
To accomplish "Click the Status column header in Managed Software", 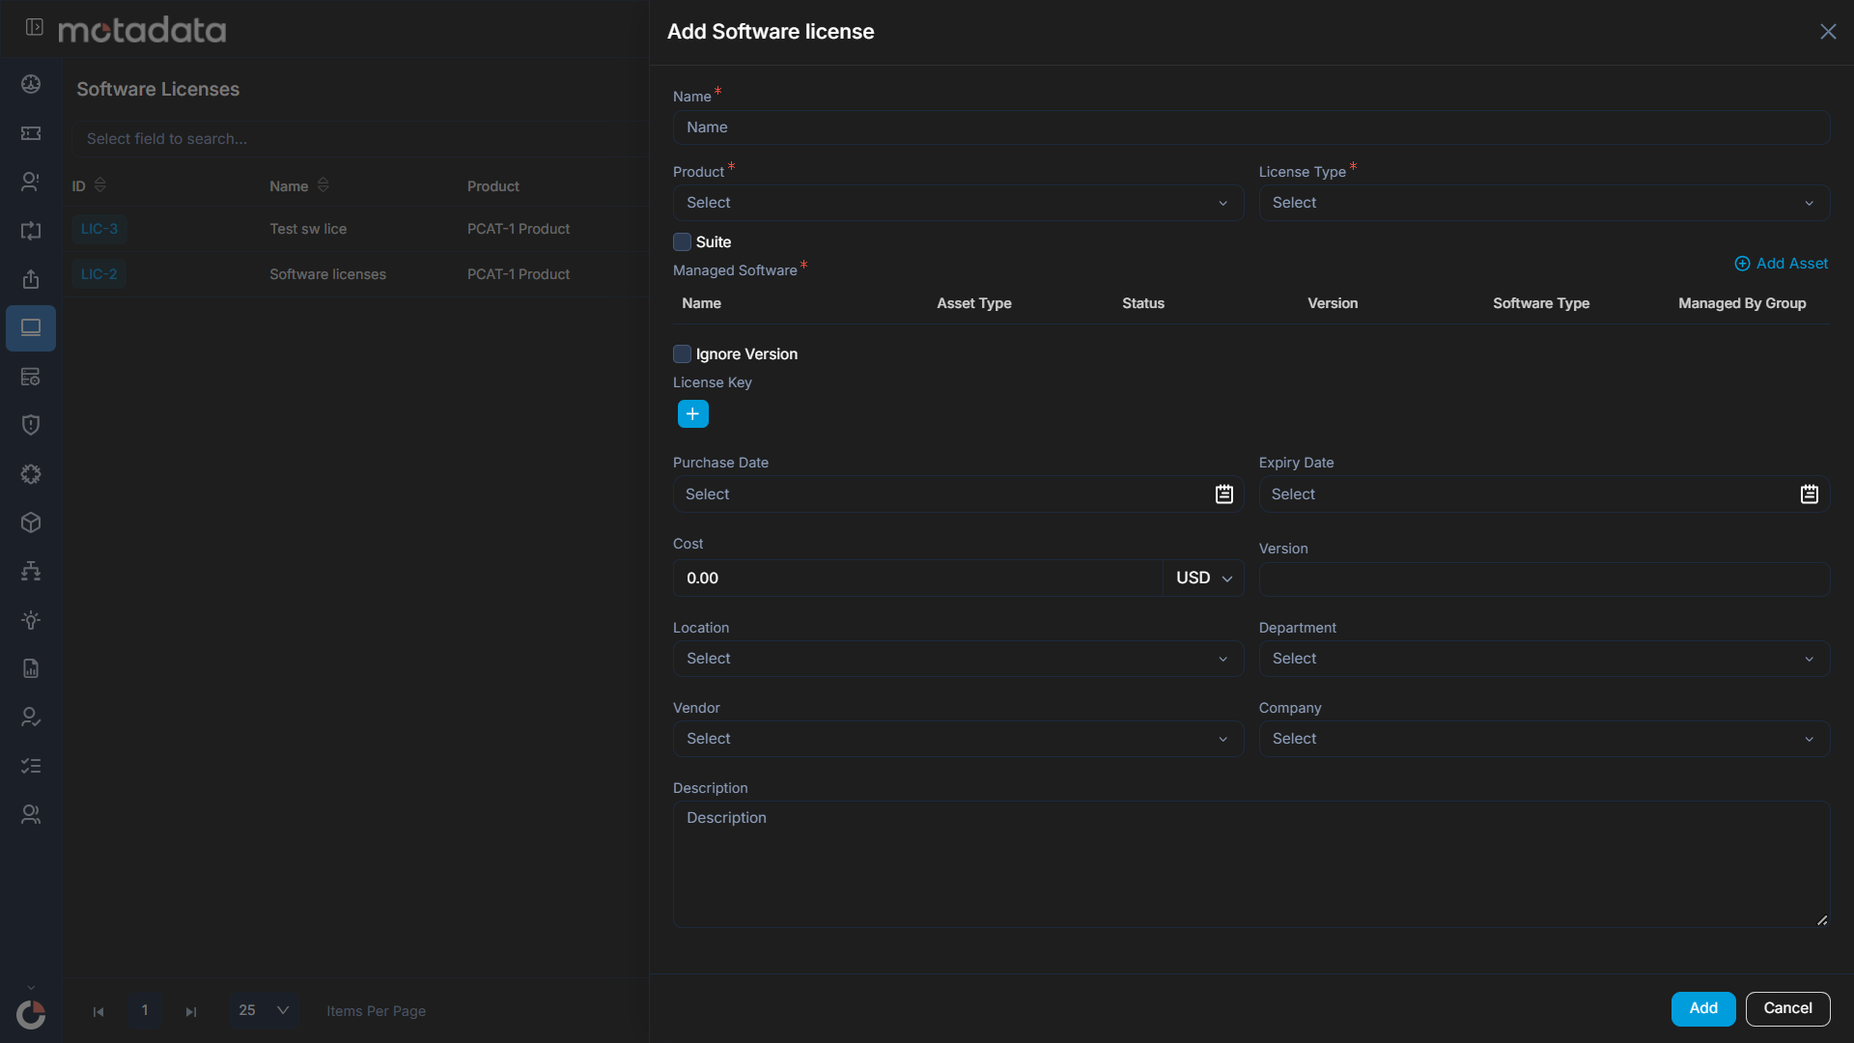I will (1143, 303).
